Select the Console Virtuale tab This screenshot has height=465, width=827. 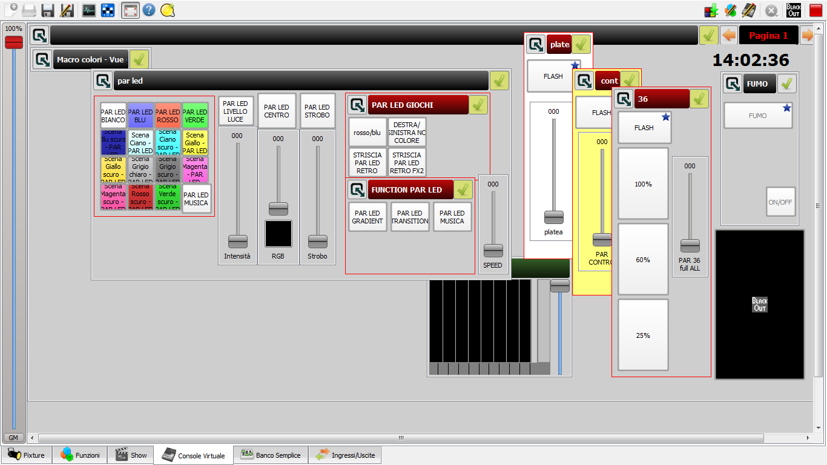click(x=194, y=455)
